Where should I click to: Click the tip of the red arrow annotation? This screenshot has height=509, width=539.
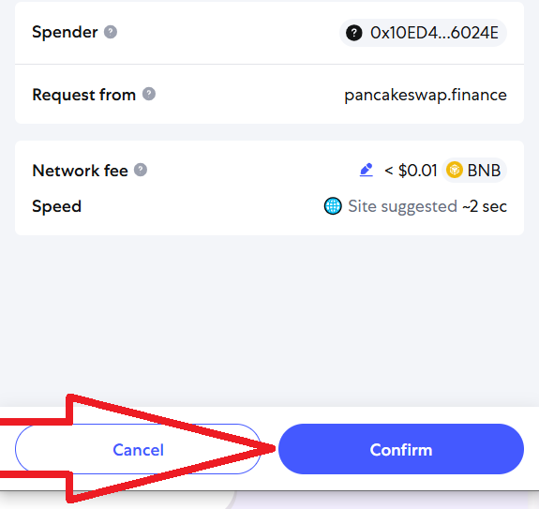pos(274,448)
